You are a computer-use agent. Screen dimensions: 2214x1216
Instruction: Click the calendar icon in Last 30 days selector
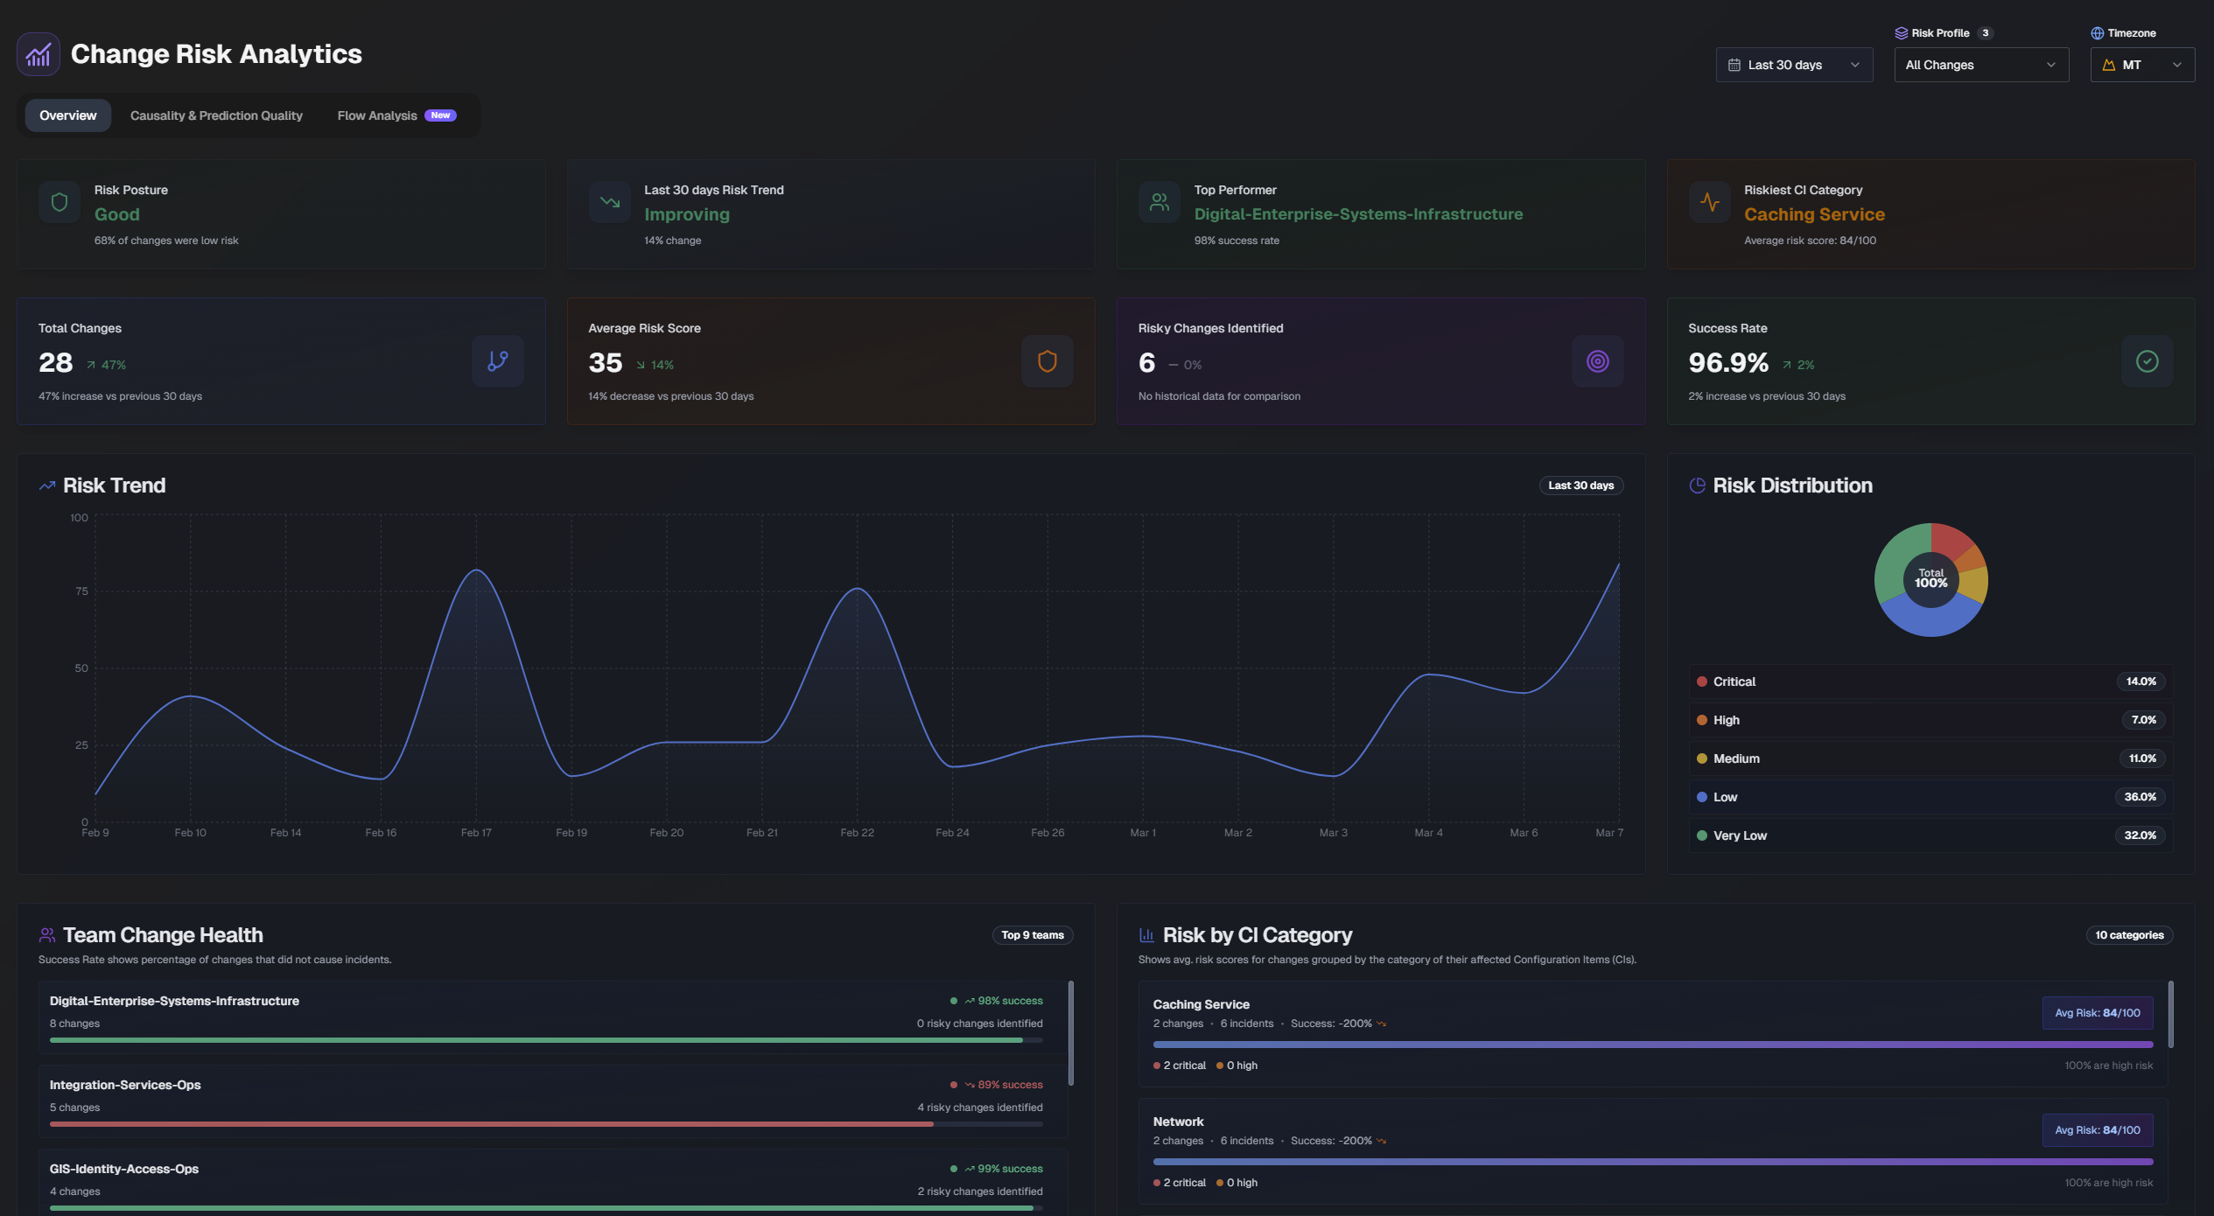(x=1734, y=65)
